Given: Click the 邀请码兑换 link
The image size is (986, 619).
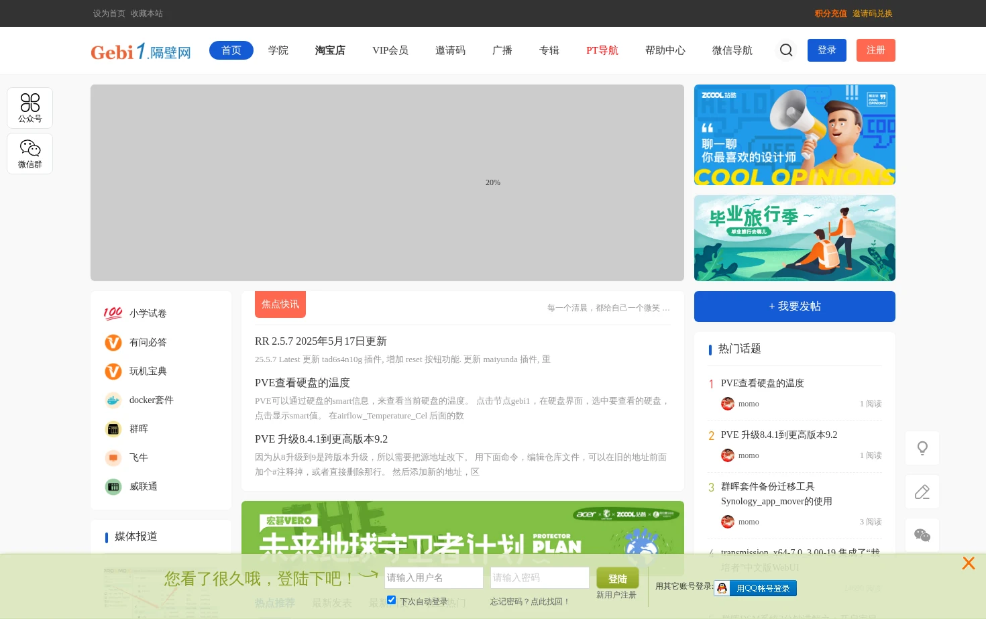Looking at the screenshot, I should coord(873,13).
